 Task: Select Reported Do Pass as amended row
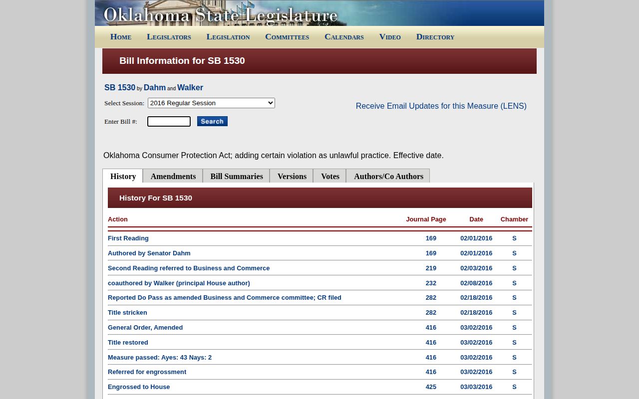320,297
